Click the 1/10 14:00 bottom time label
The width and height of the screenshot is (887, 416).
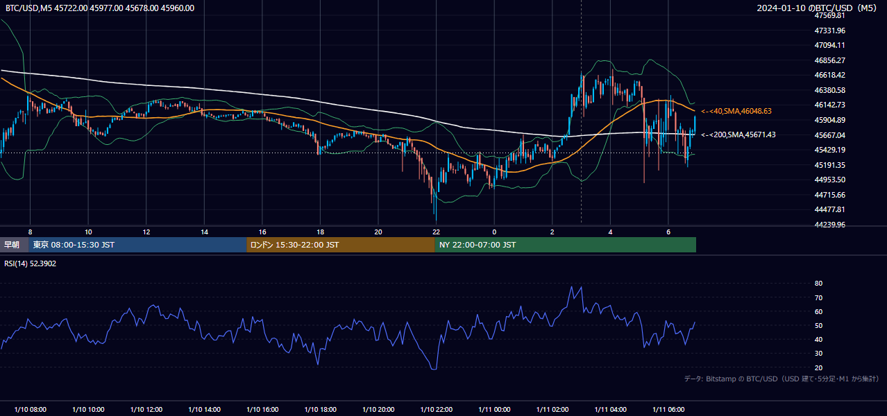pos(204,410)
